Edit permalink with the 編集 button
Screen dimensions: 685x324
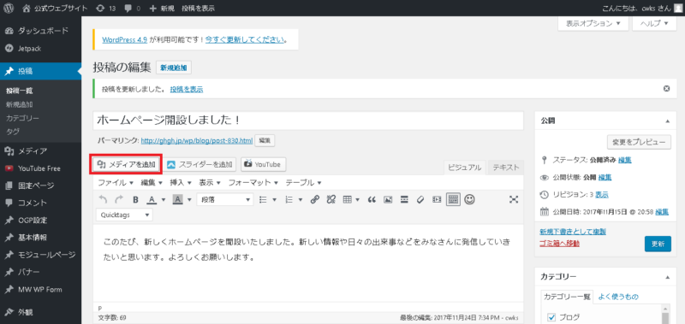[x=265, y=140]
